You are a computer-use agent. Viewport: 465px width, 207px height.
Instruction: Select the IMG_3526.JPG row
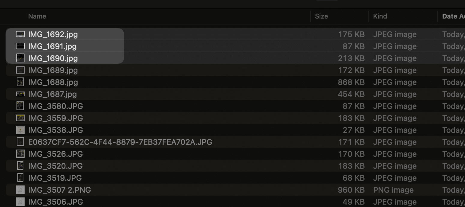pos(55,154)
